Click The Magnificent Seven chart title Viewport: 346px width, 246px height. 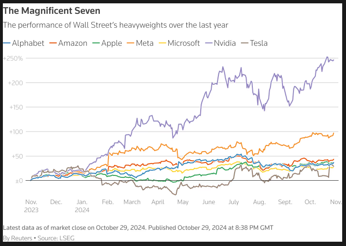pos(52,10)
